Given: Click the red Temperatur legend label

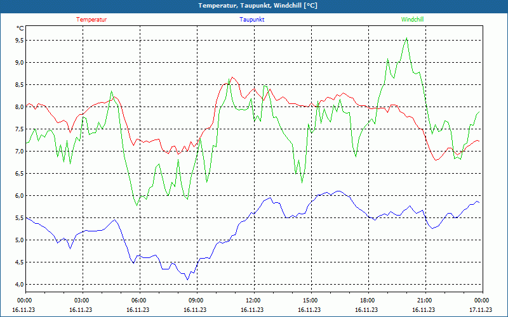Looking at the screenshot, I should tap(91, 20).
